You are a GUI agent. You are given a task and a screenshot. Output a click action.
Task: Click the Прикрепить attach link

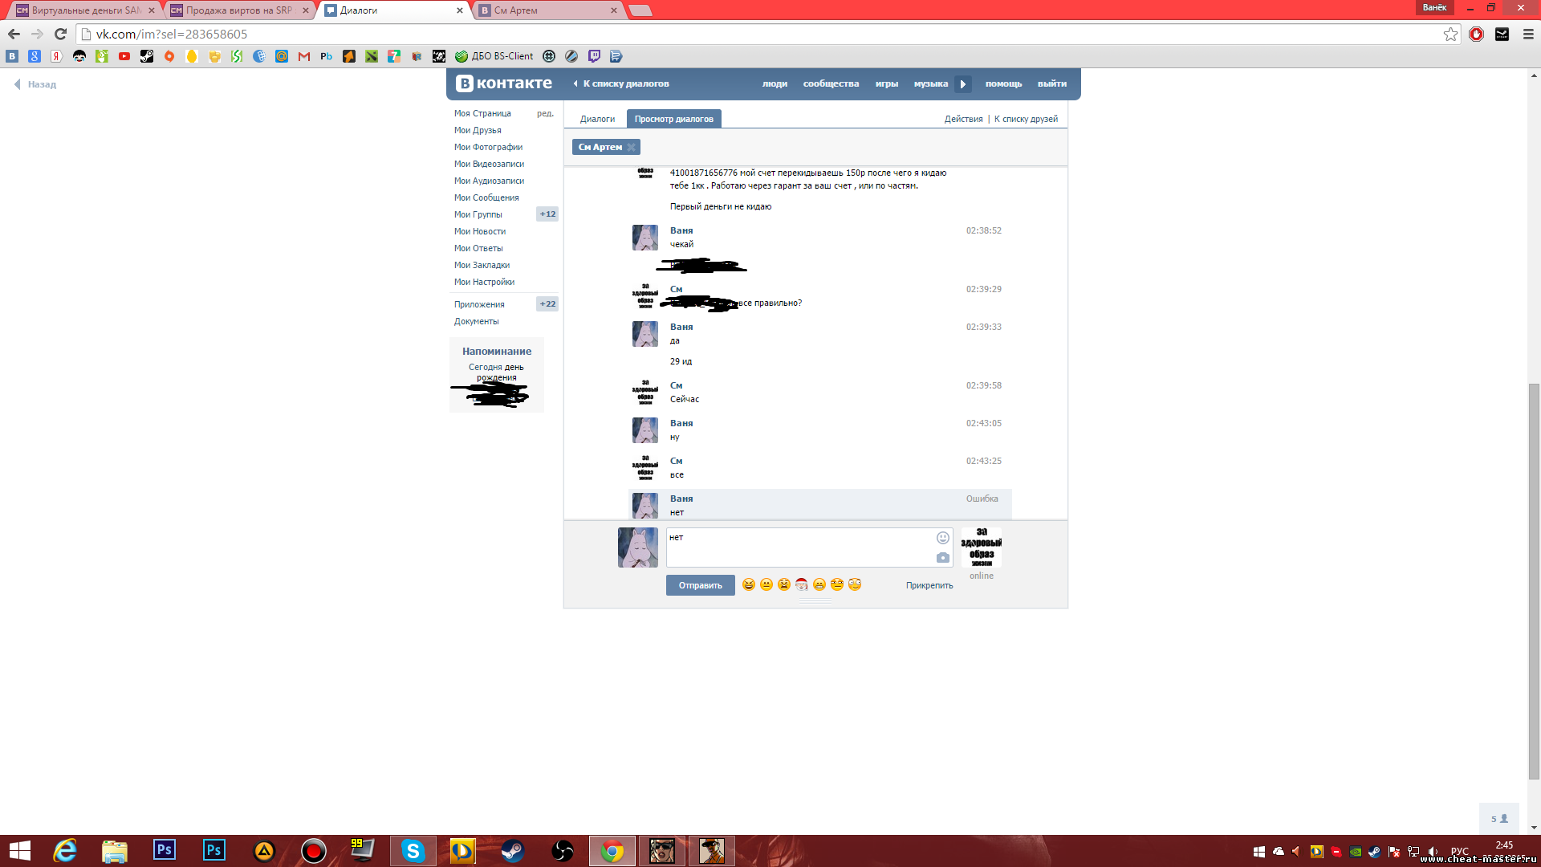(929, 585)
